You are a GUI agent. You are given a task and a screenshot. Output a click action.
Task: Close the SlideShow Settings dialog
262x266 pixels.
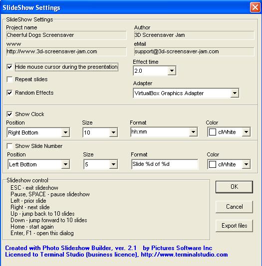point(255,7)
